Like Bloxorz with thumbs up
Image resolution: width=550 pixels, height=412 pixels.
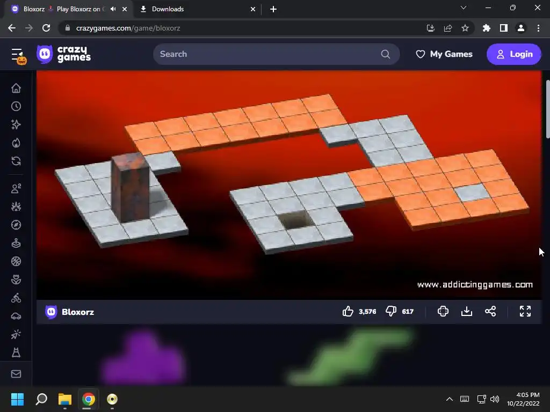[348, 311]
